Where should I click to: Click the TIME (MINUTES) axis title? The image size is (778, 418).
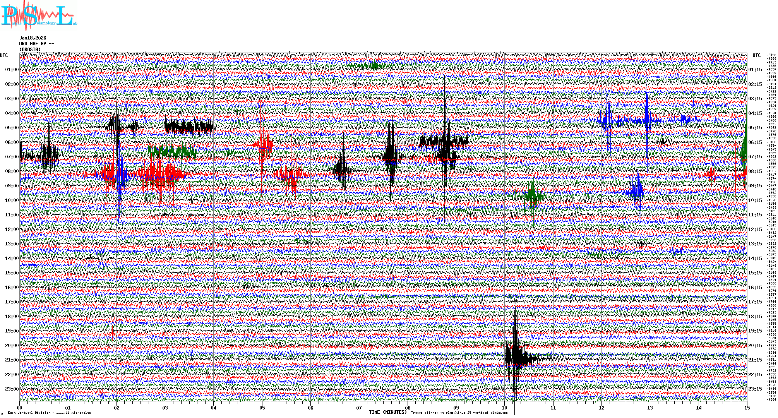point(388,412)
